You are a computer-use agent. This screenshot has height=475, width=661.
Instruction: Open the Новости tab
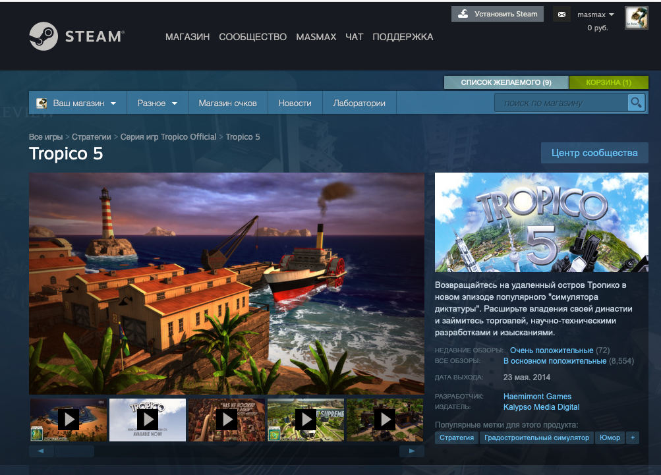click(295, 103)
